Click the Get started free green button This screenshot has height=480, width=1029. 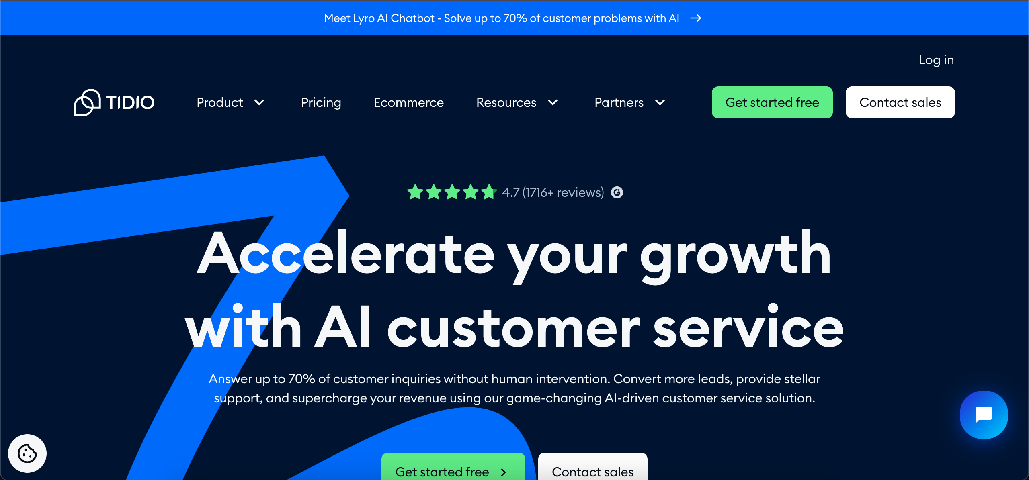pyautogui.click(x=773, y=102)
